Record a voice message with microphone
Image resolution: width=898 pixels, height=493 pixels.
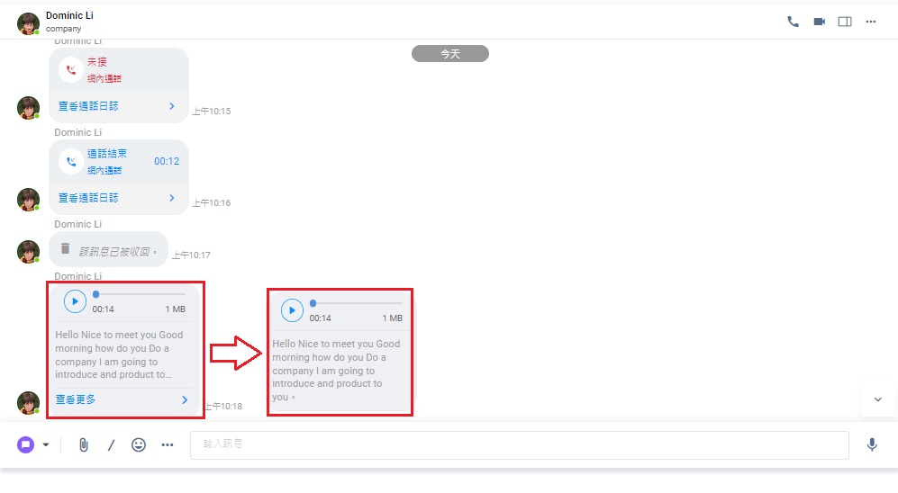872,445
